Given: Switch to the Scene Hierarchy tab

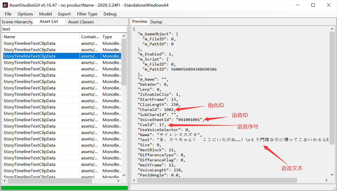Looking at the screenshot, I should click(17, 22).
